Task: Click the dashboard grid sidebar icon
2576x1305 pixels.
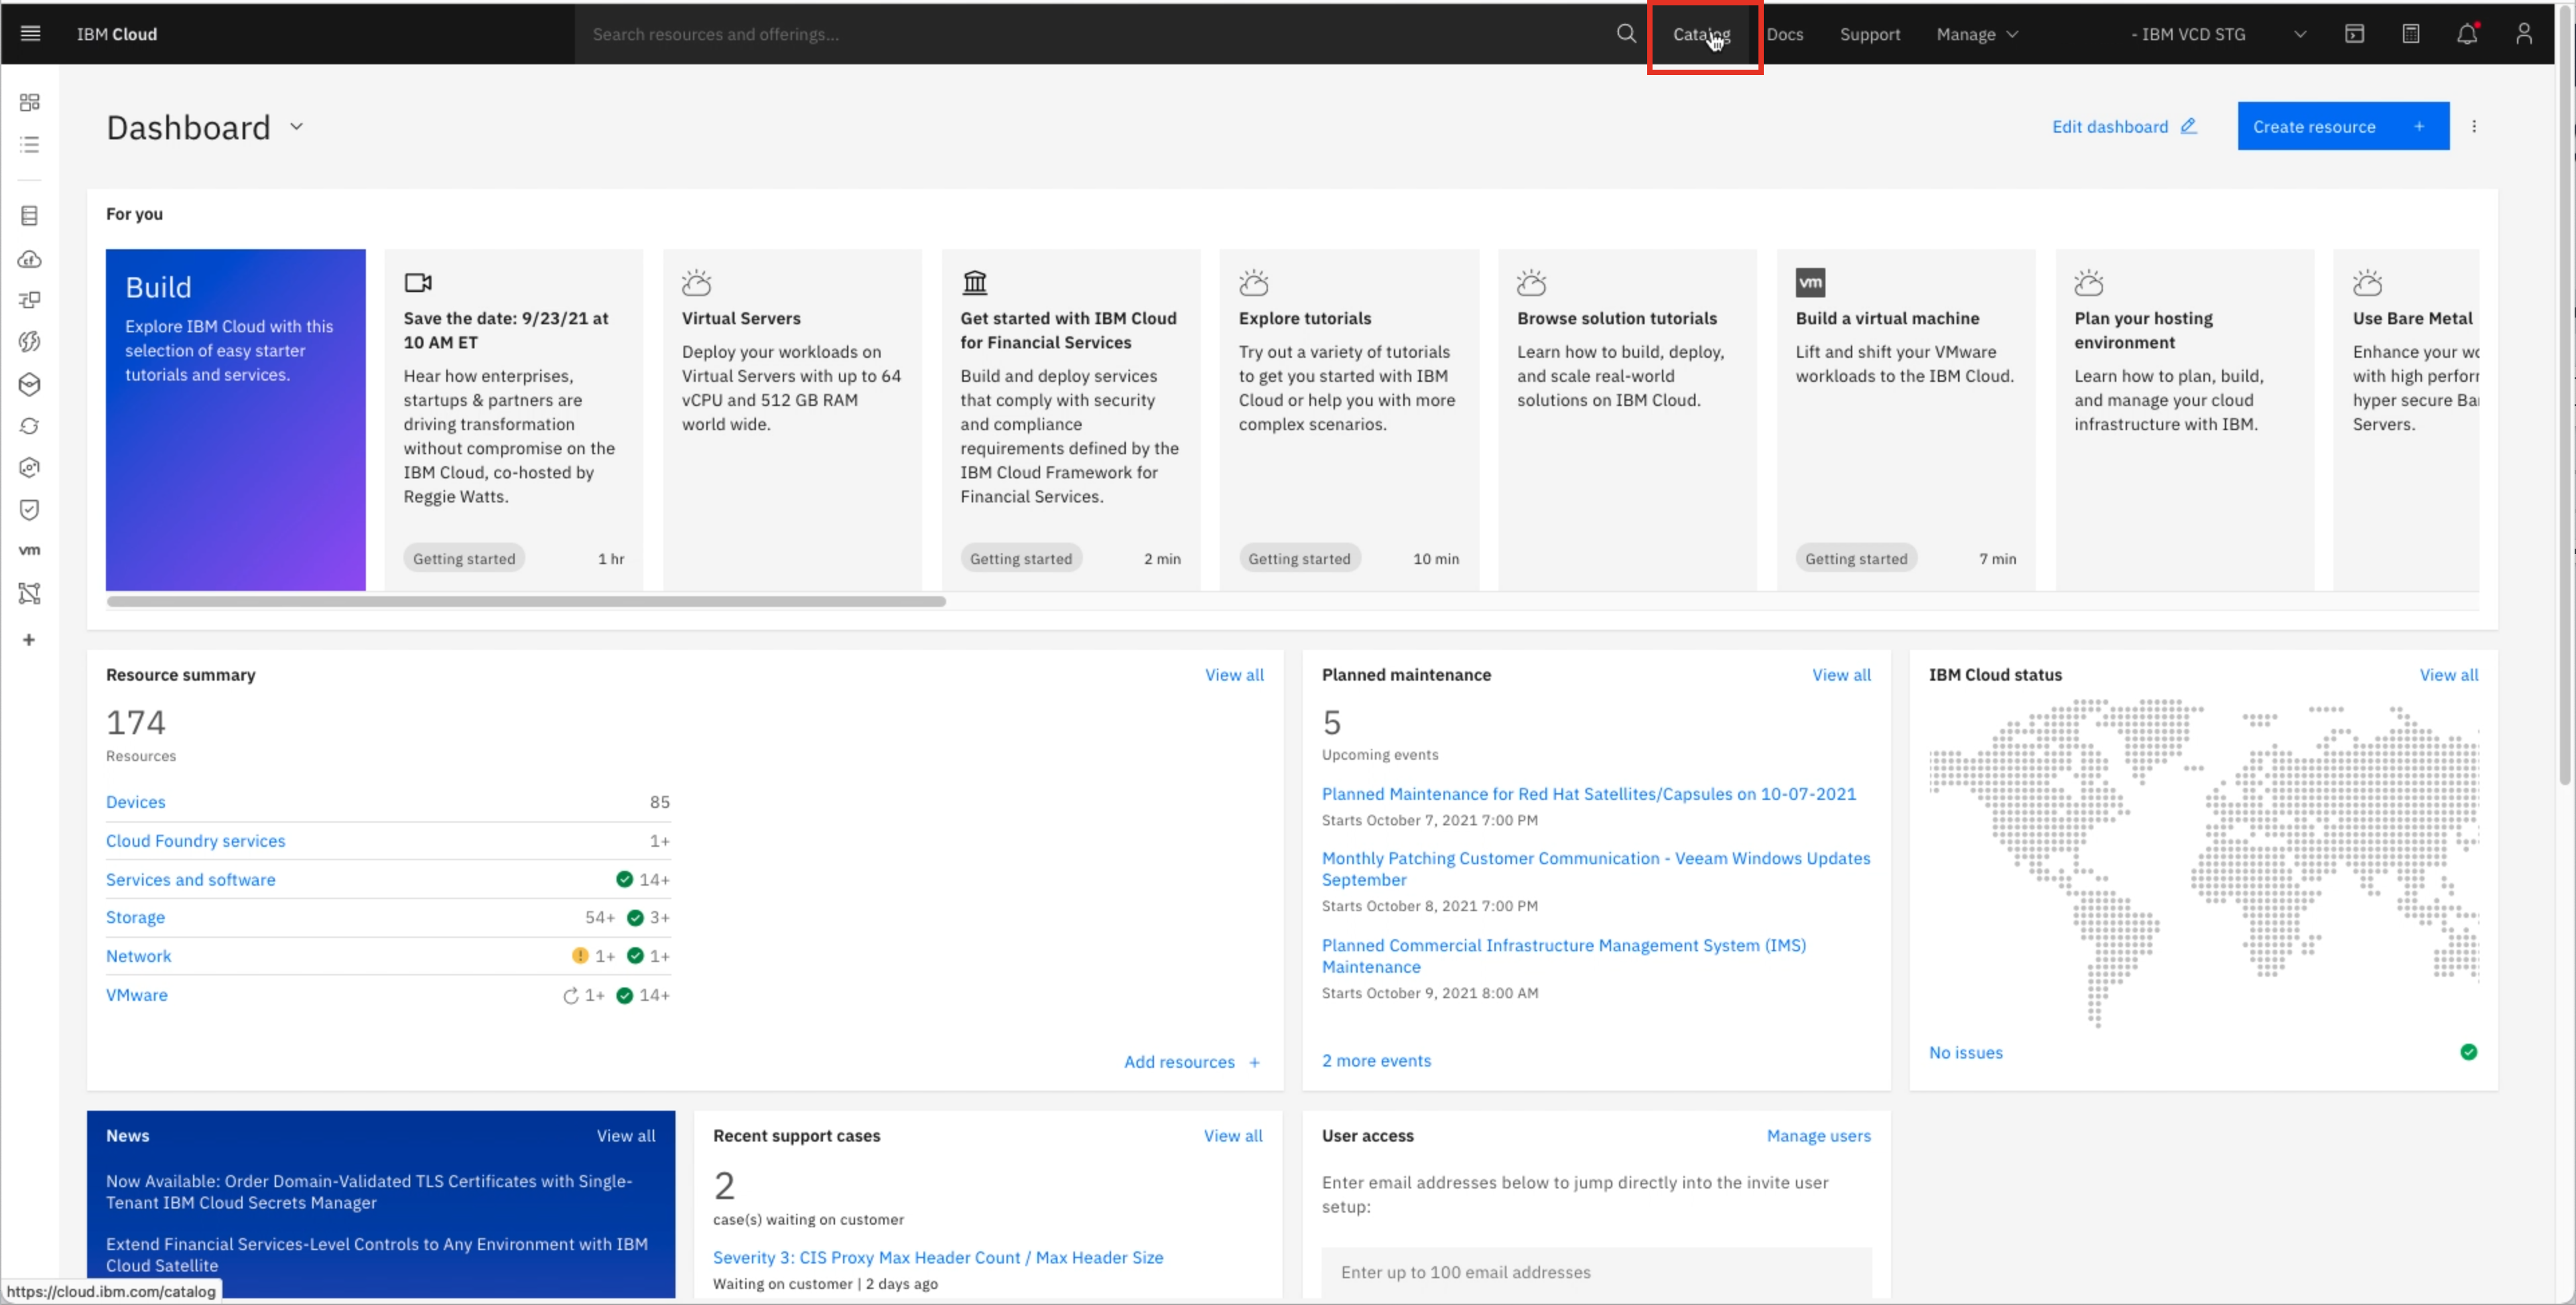Action: click(x=30, y=102)
